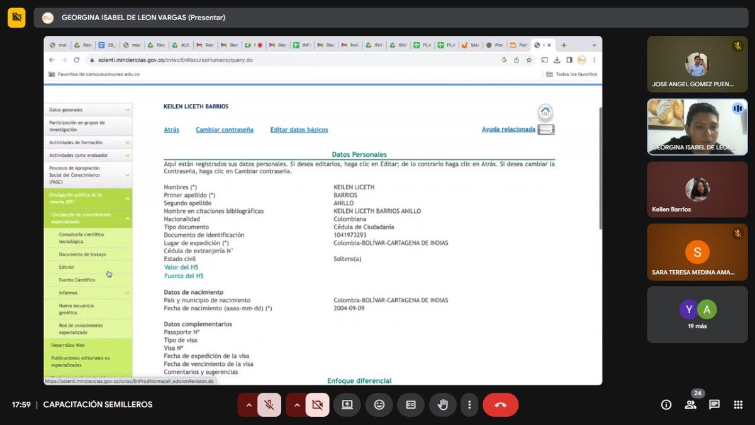Click browser back arrow

[52, 60]
